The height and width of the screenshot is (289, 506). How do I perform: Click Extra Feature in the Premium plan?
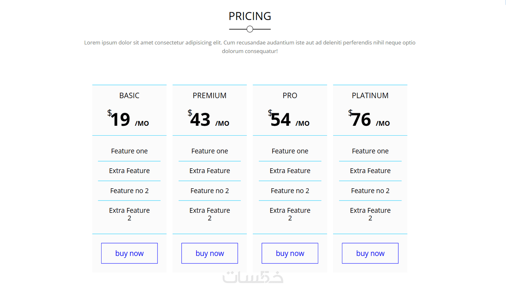pyautogui.click(x=210, y=171)
